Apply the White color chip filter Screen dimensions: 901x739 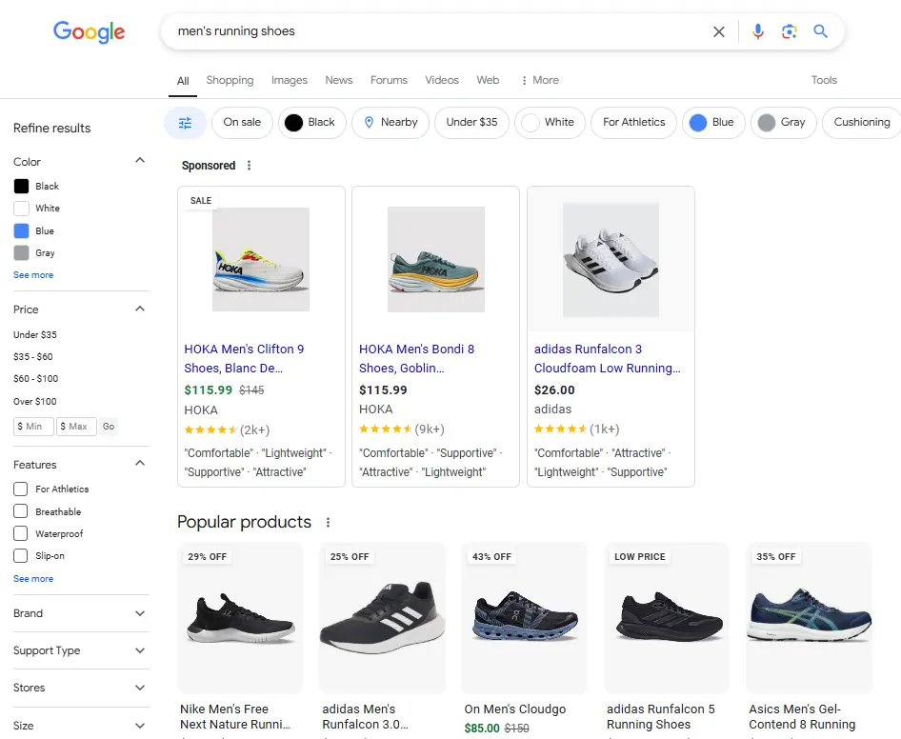550,123
